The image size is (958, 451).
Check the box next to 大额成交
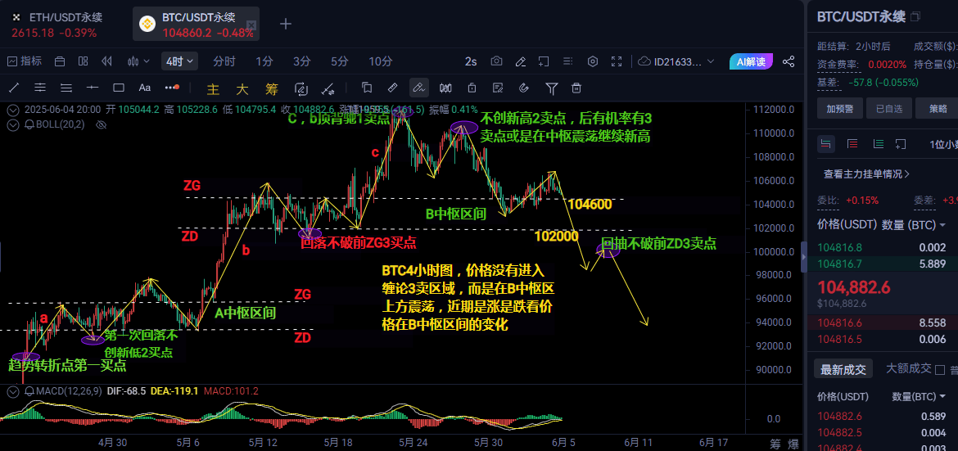click(940, 370)
